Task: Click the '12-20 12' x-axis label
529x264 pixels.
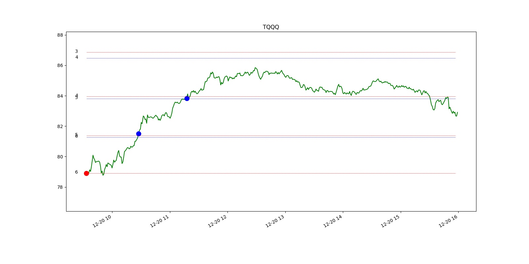Action: 218,221
